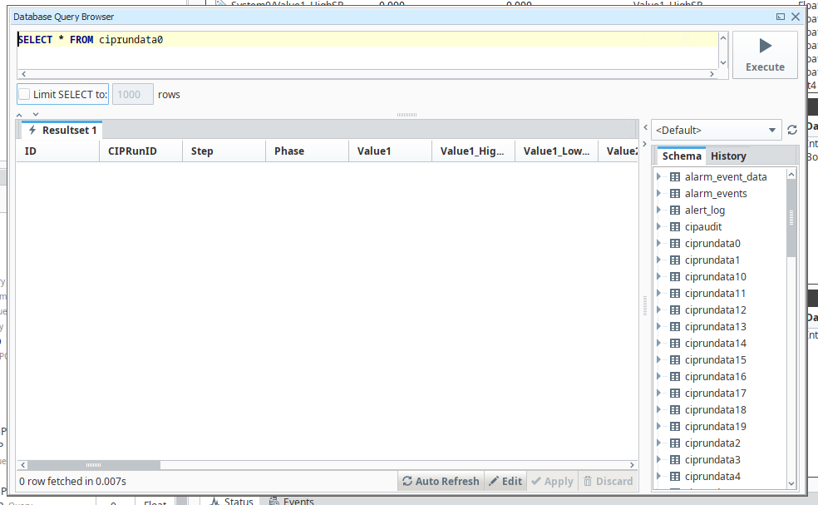Click the CIPRunID column header
The width and height of the screenshot is (818, 505).
(x=140, y=151)
